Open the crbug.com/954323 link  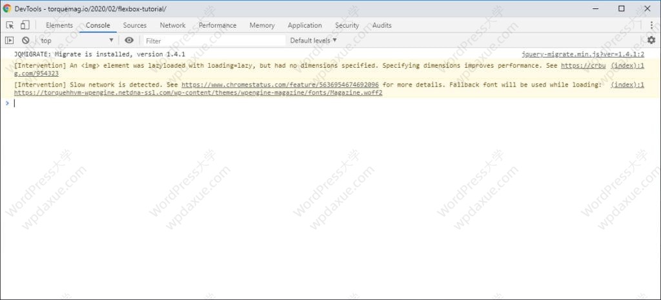(583, 66)
